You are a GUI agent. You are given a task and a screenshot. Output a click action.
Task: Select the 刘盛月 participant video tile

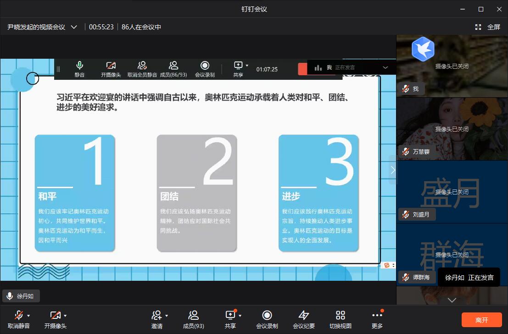pos(452,192)
